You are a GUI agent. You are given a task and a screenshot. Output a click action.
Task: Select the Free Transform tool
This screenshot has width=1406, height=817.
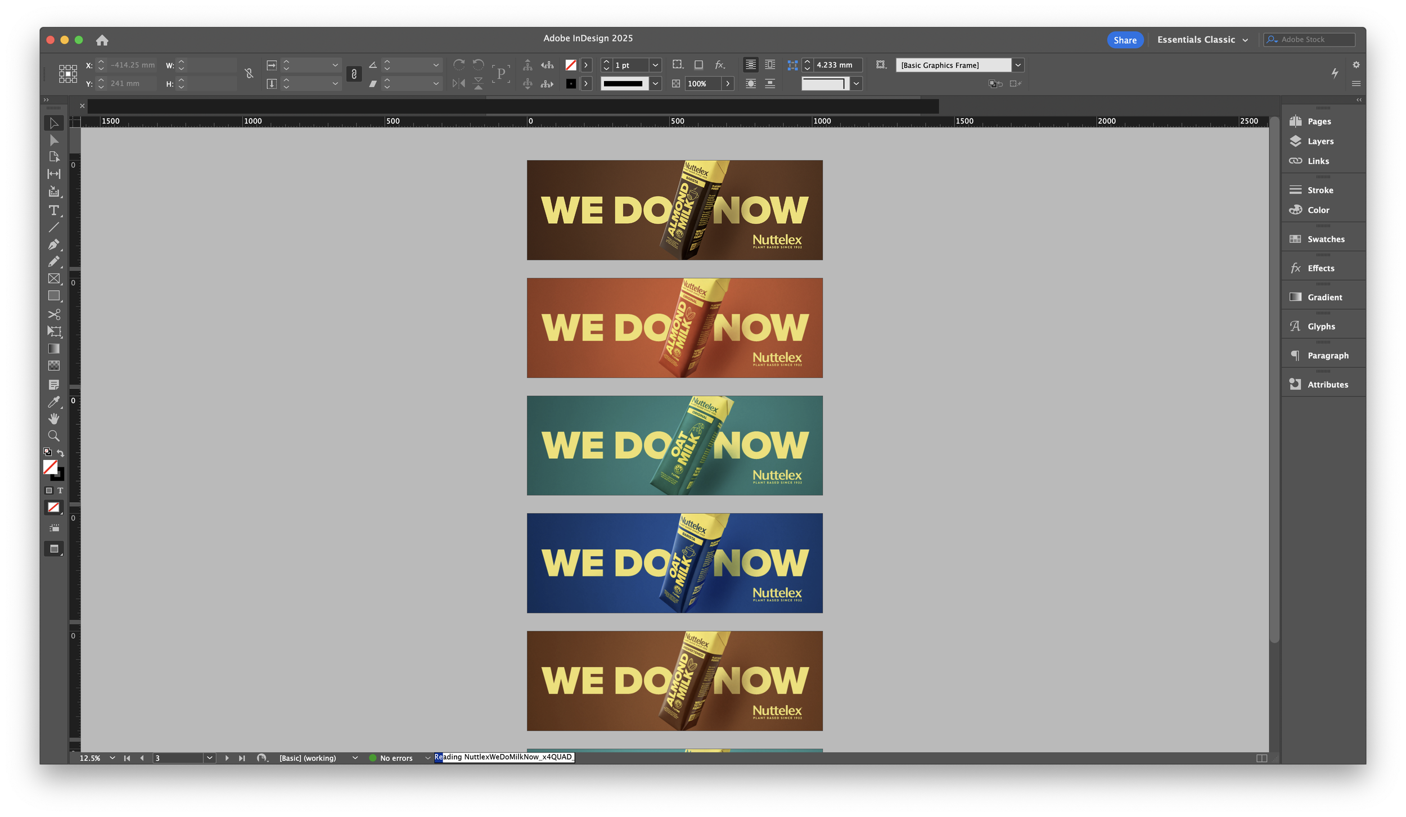click(x=54, y=332)
